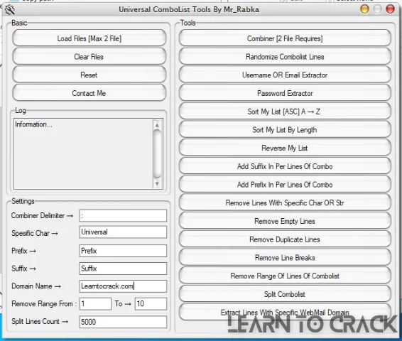Click Sort My List [ASC] A to Z

pos(285,112)
